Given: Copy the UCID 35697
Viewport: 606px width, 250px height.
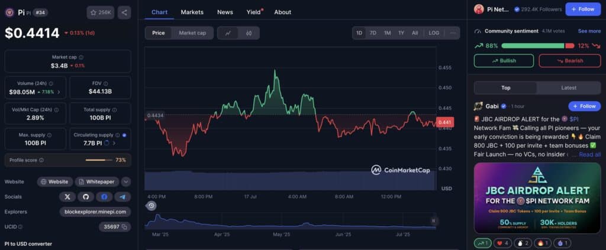Looking at the screenshot, I should 124,227.
